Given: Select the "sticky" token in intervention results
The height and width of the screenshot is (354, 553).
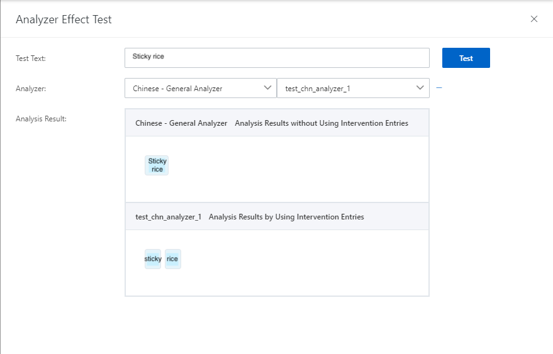Looking at the screenshot, I should coord(153,259).
